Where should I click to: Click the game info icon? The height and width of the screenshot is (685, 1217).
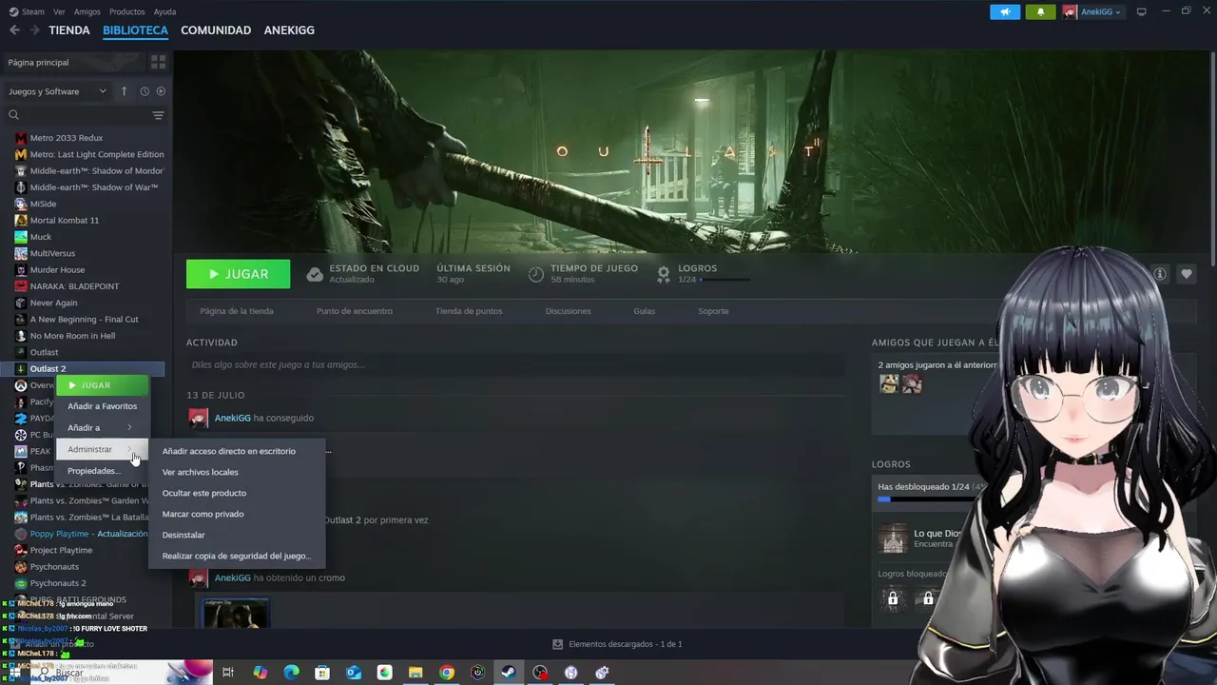pos(1160,274)
